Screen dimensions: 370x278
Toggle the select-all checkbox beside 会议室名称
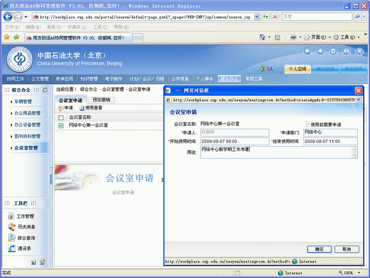[x=61, y=117]
